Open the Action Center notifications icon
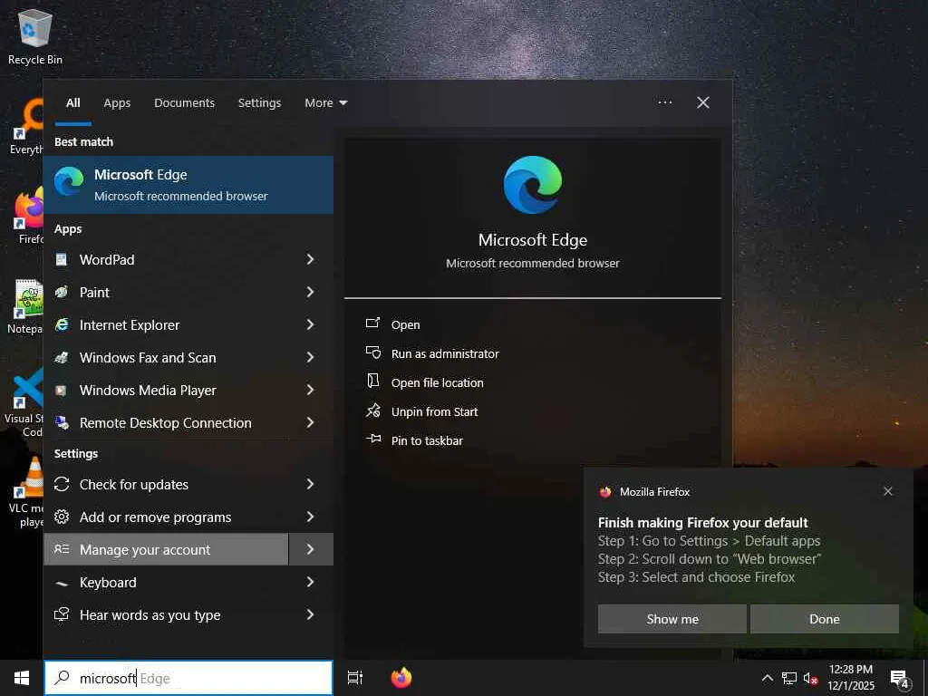The height and width of the screenshot is (696, 928). pyautogui.click(x=899, y=679)
